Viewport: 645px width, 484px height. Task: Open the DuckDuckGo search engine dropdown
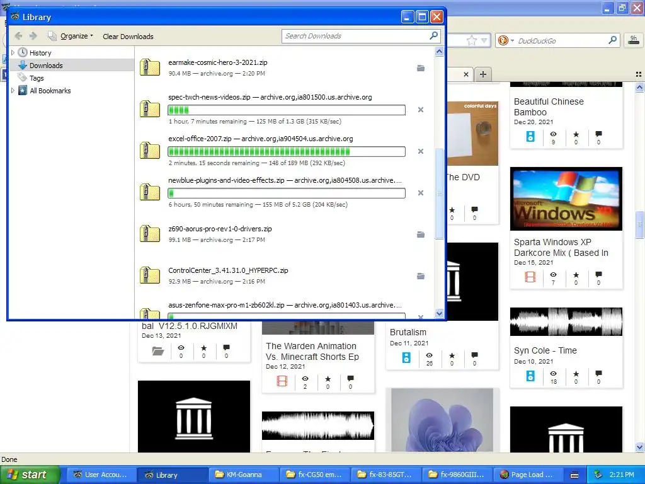[x=506, y=40]
